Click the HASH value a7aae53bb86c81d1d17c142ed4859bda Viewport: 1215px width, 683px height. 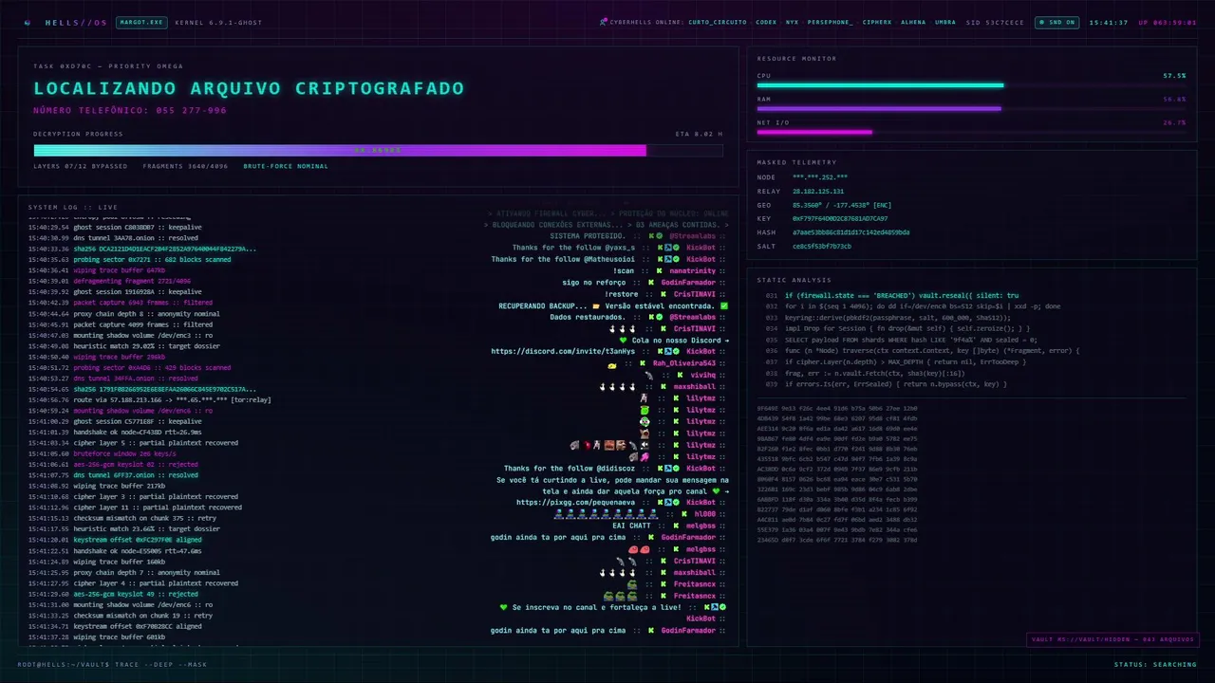tap(851, 231)
